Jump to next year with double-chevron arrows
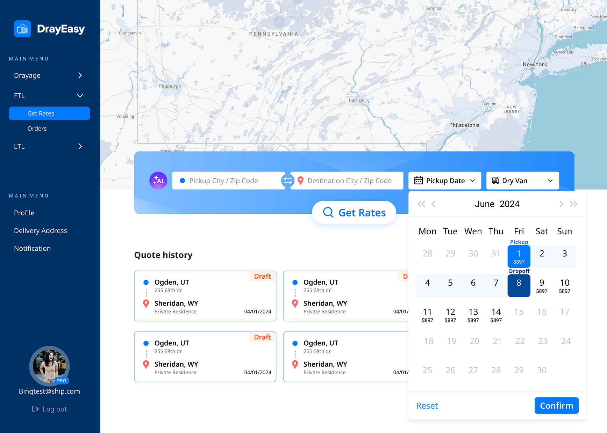Screen dimensions: 607x433 click(x=573, y=204)
